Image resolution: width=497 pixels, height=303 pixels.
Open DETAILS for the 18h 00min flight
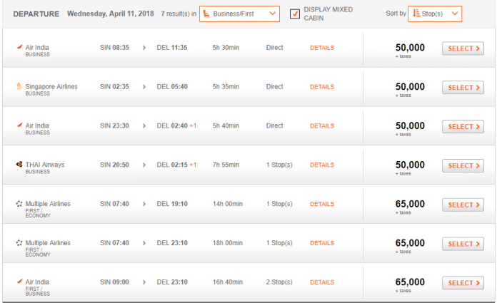pos(322,243)
